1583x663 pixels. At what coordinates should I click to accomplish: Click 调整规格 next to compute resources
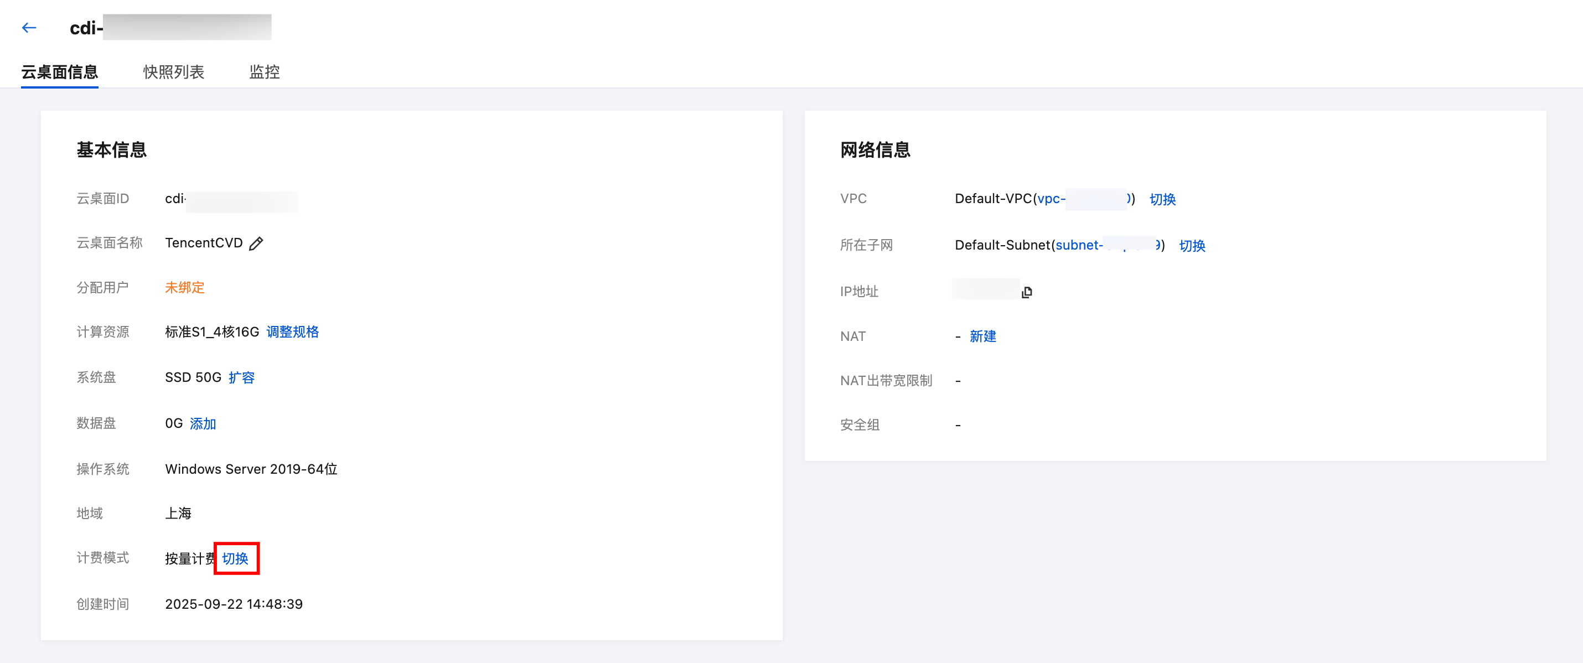tap(292, 332)
